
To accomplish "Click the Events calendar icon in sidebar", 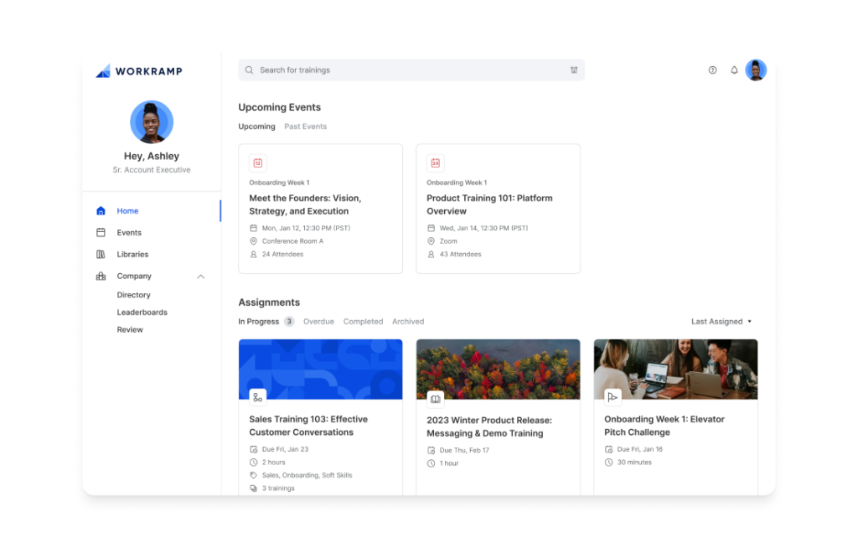I will click(101, 233).
